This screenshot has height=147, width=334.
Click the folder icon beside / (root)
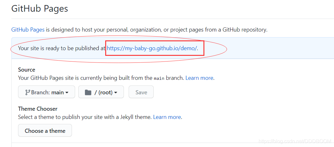point(88,92)
